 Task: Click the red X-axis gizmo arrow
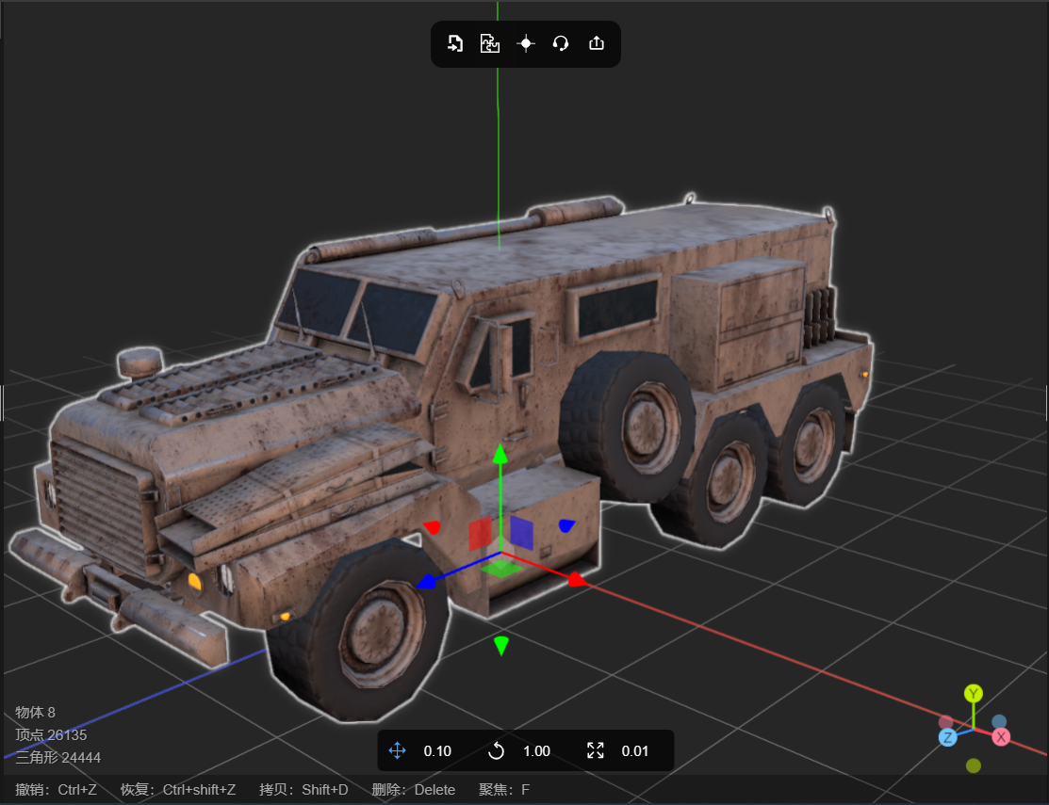tap(578, 578)
